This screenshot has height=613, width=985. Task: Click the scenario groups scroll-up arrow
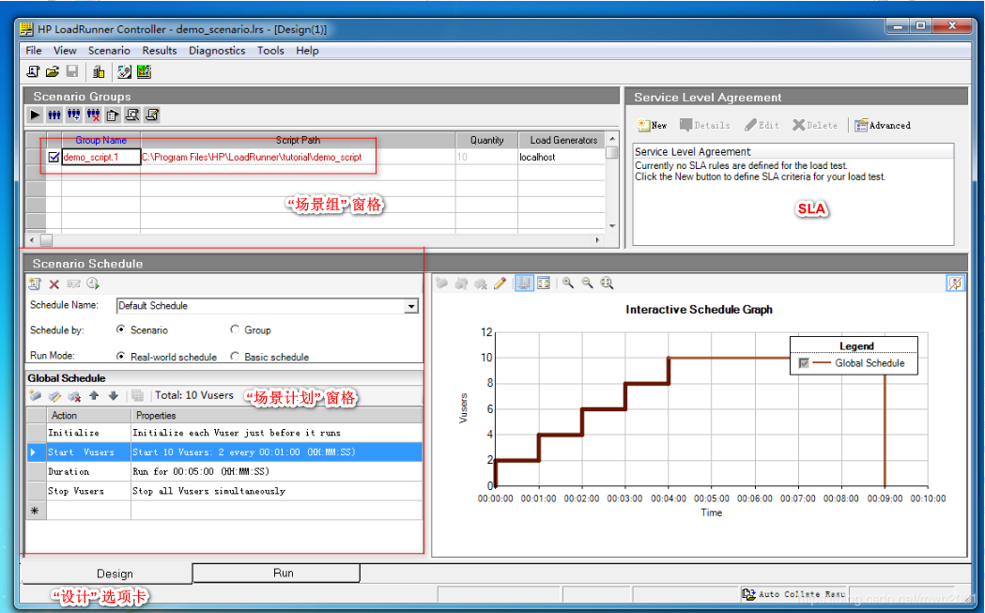pos(612,139)
